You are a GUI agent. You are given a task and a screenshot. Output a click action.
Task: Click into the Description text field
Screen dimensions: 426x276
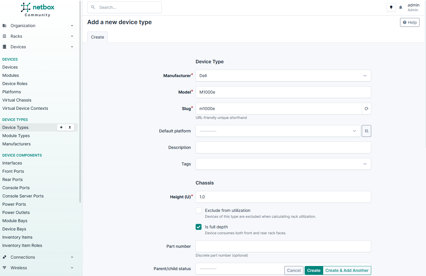(x=283, y=147)
